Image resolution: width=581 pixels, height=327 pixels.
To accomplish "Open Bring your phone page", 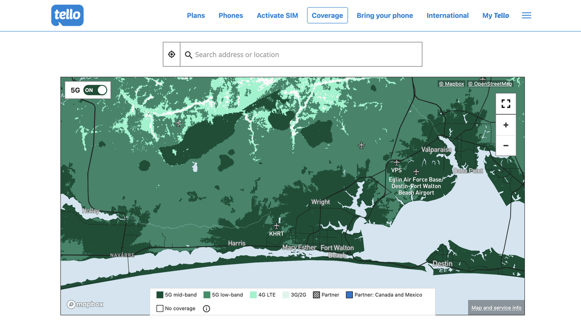I will pyautogui.click(x=385, y=16).
